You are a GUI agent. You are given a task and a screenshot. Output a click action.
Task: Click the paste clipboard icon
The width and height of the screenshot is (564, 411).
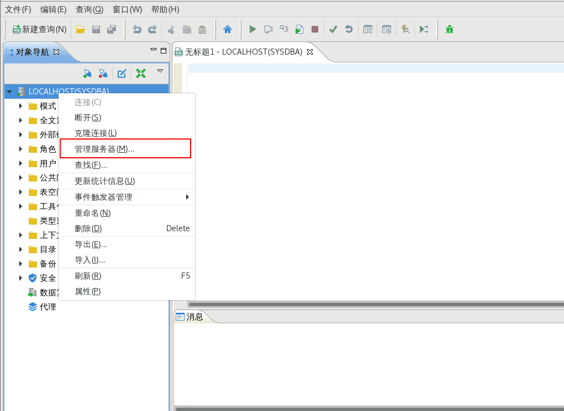click(x=203, y=29)
